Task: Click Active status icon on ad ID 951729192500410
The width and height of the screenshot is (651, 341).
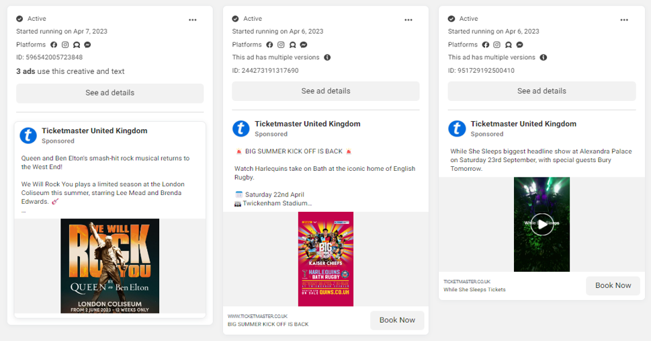Action: [451, 19]
